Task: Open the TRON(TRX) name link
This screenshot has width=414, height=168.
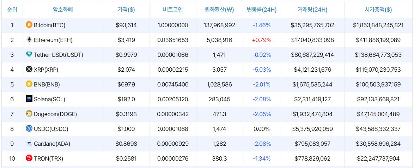Action: tap(48, 158)
